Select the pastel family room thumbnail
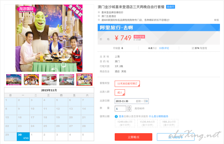Screen dimensions: 224x144 point(67,80)
